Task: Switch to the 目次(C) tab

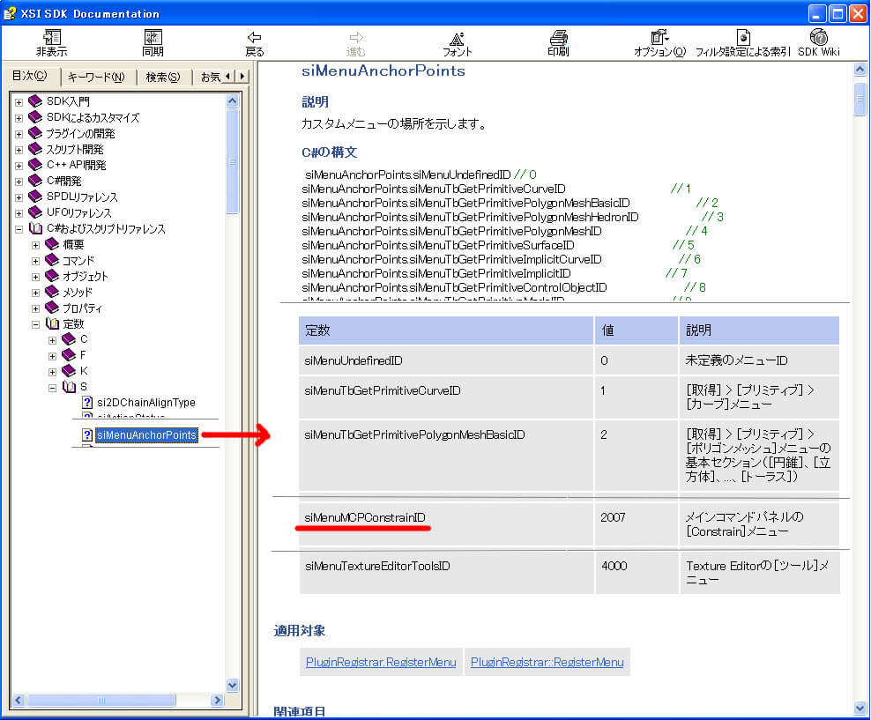Action: pos(30,76)
